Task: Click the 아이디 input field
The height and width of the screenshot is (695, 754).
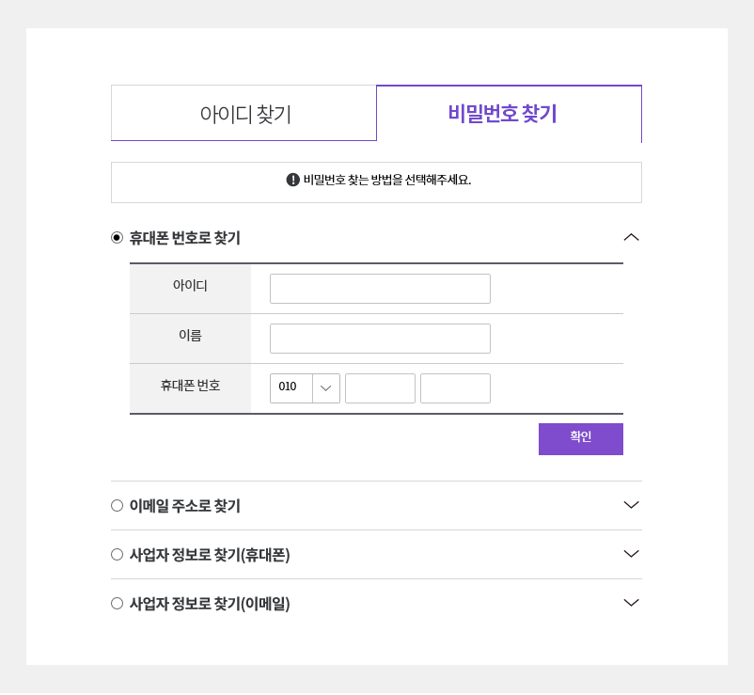Action: pos(380,289)
